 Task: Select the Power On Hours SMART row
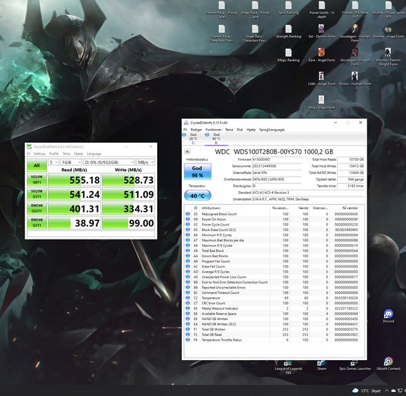(x=272, y=219)
